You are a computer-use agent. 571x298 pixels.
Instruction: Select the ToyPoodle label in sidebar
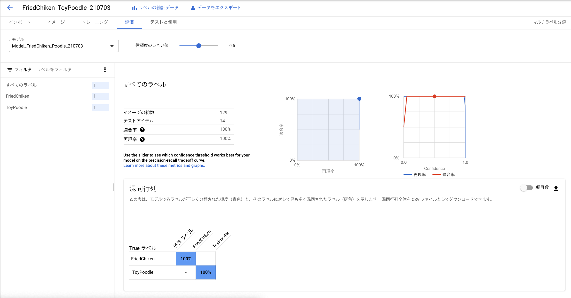coord(16,107)
